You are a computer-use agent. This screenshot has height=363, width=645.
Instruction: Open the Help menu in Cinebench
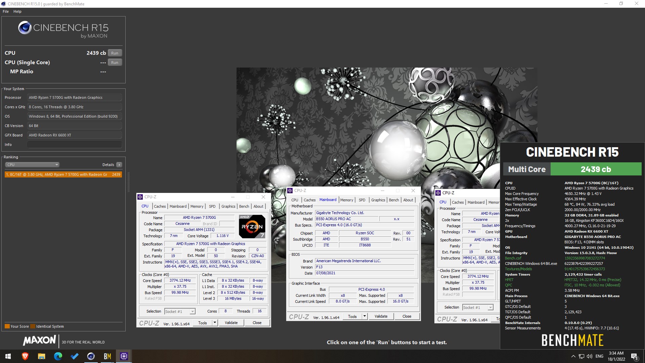tap(17, 11)
